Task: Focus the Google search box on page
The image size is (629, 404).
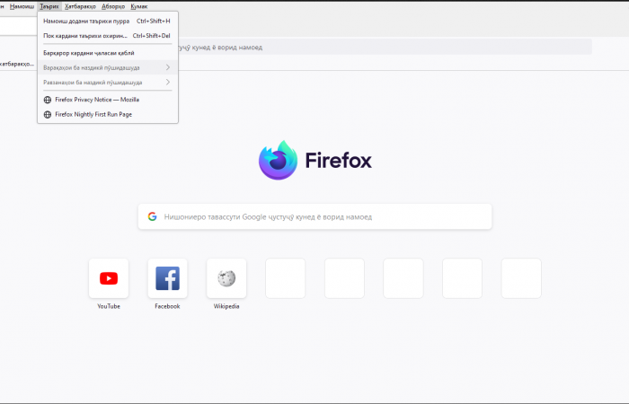Action: 314,216
